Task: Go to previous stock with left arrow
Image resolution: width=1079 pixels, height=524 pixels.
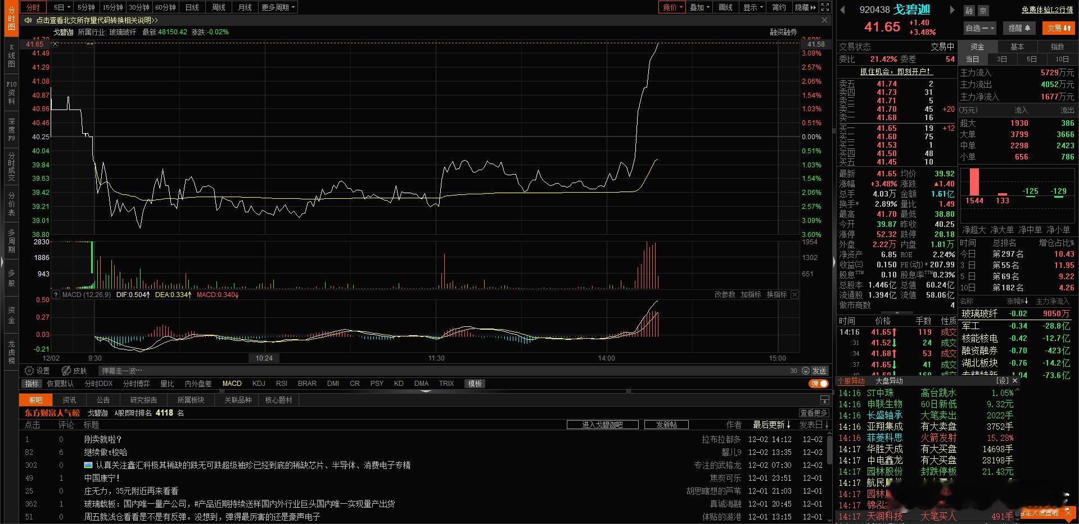Action: point(843,10)
